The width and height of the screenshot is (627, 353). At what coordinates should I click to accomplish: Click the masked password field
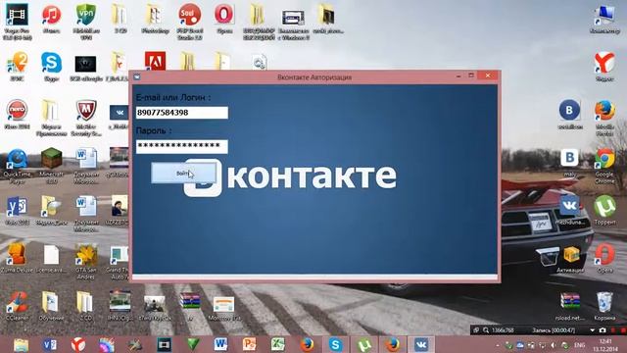182,146
